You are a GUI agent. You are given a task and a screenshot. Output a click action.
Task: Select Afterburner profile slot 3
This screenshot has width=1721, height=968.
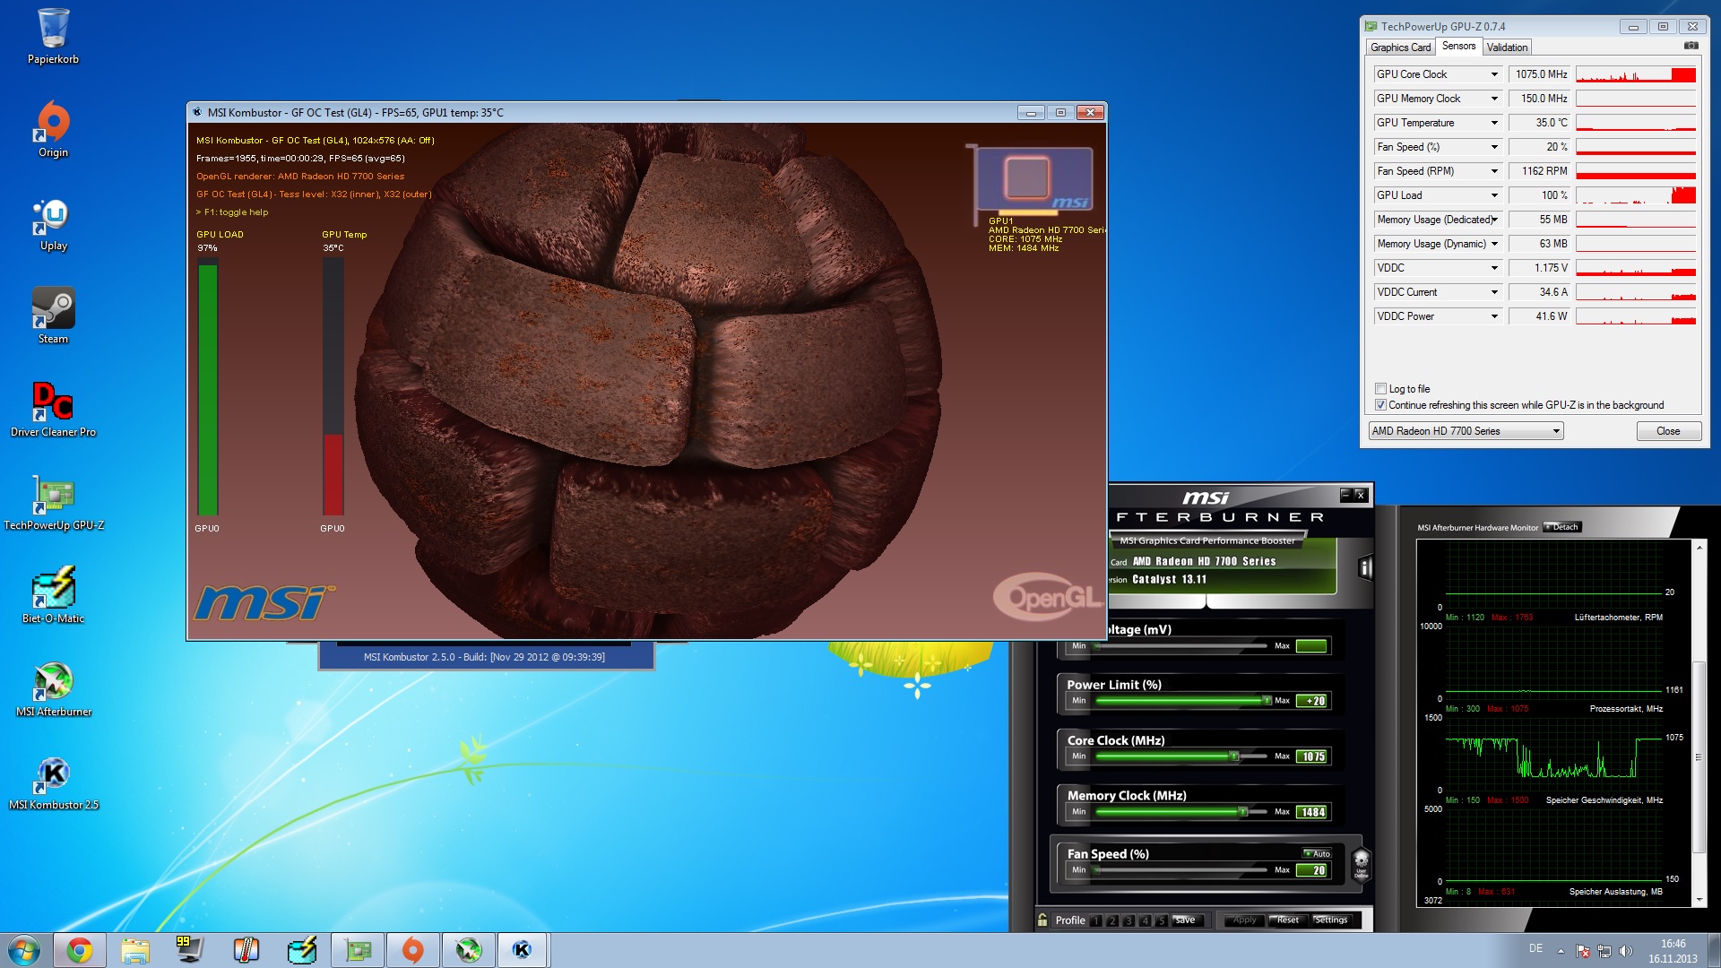[1129, 920]
